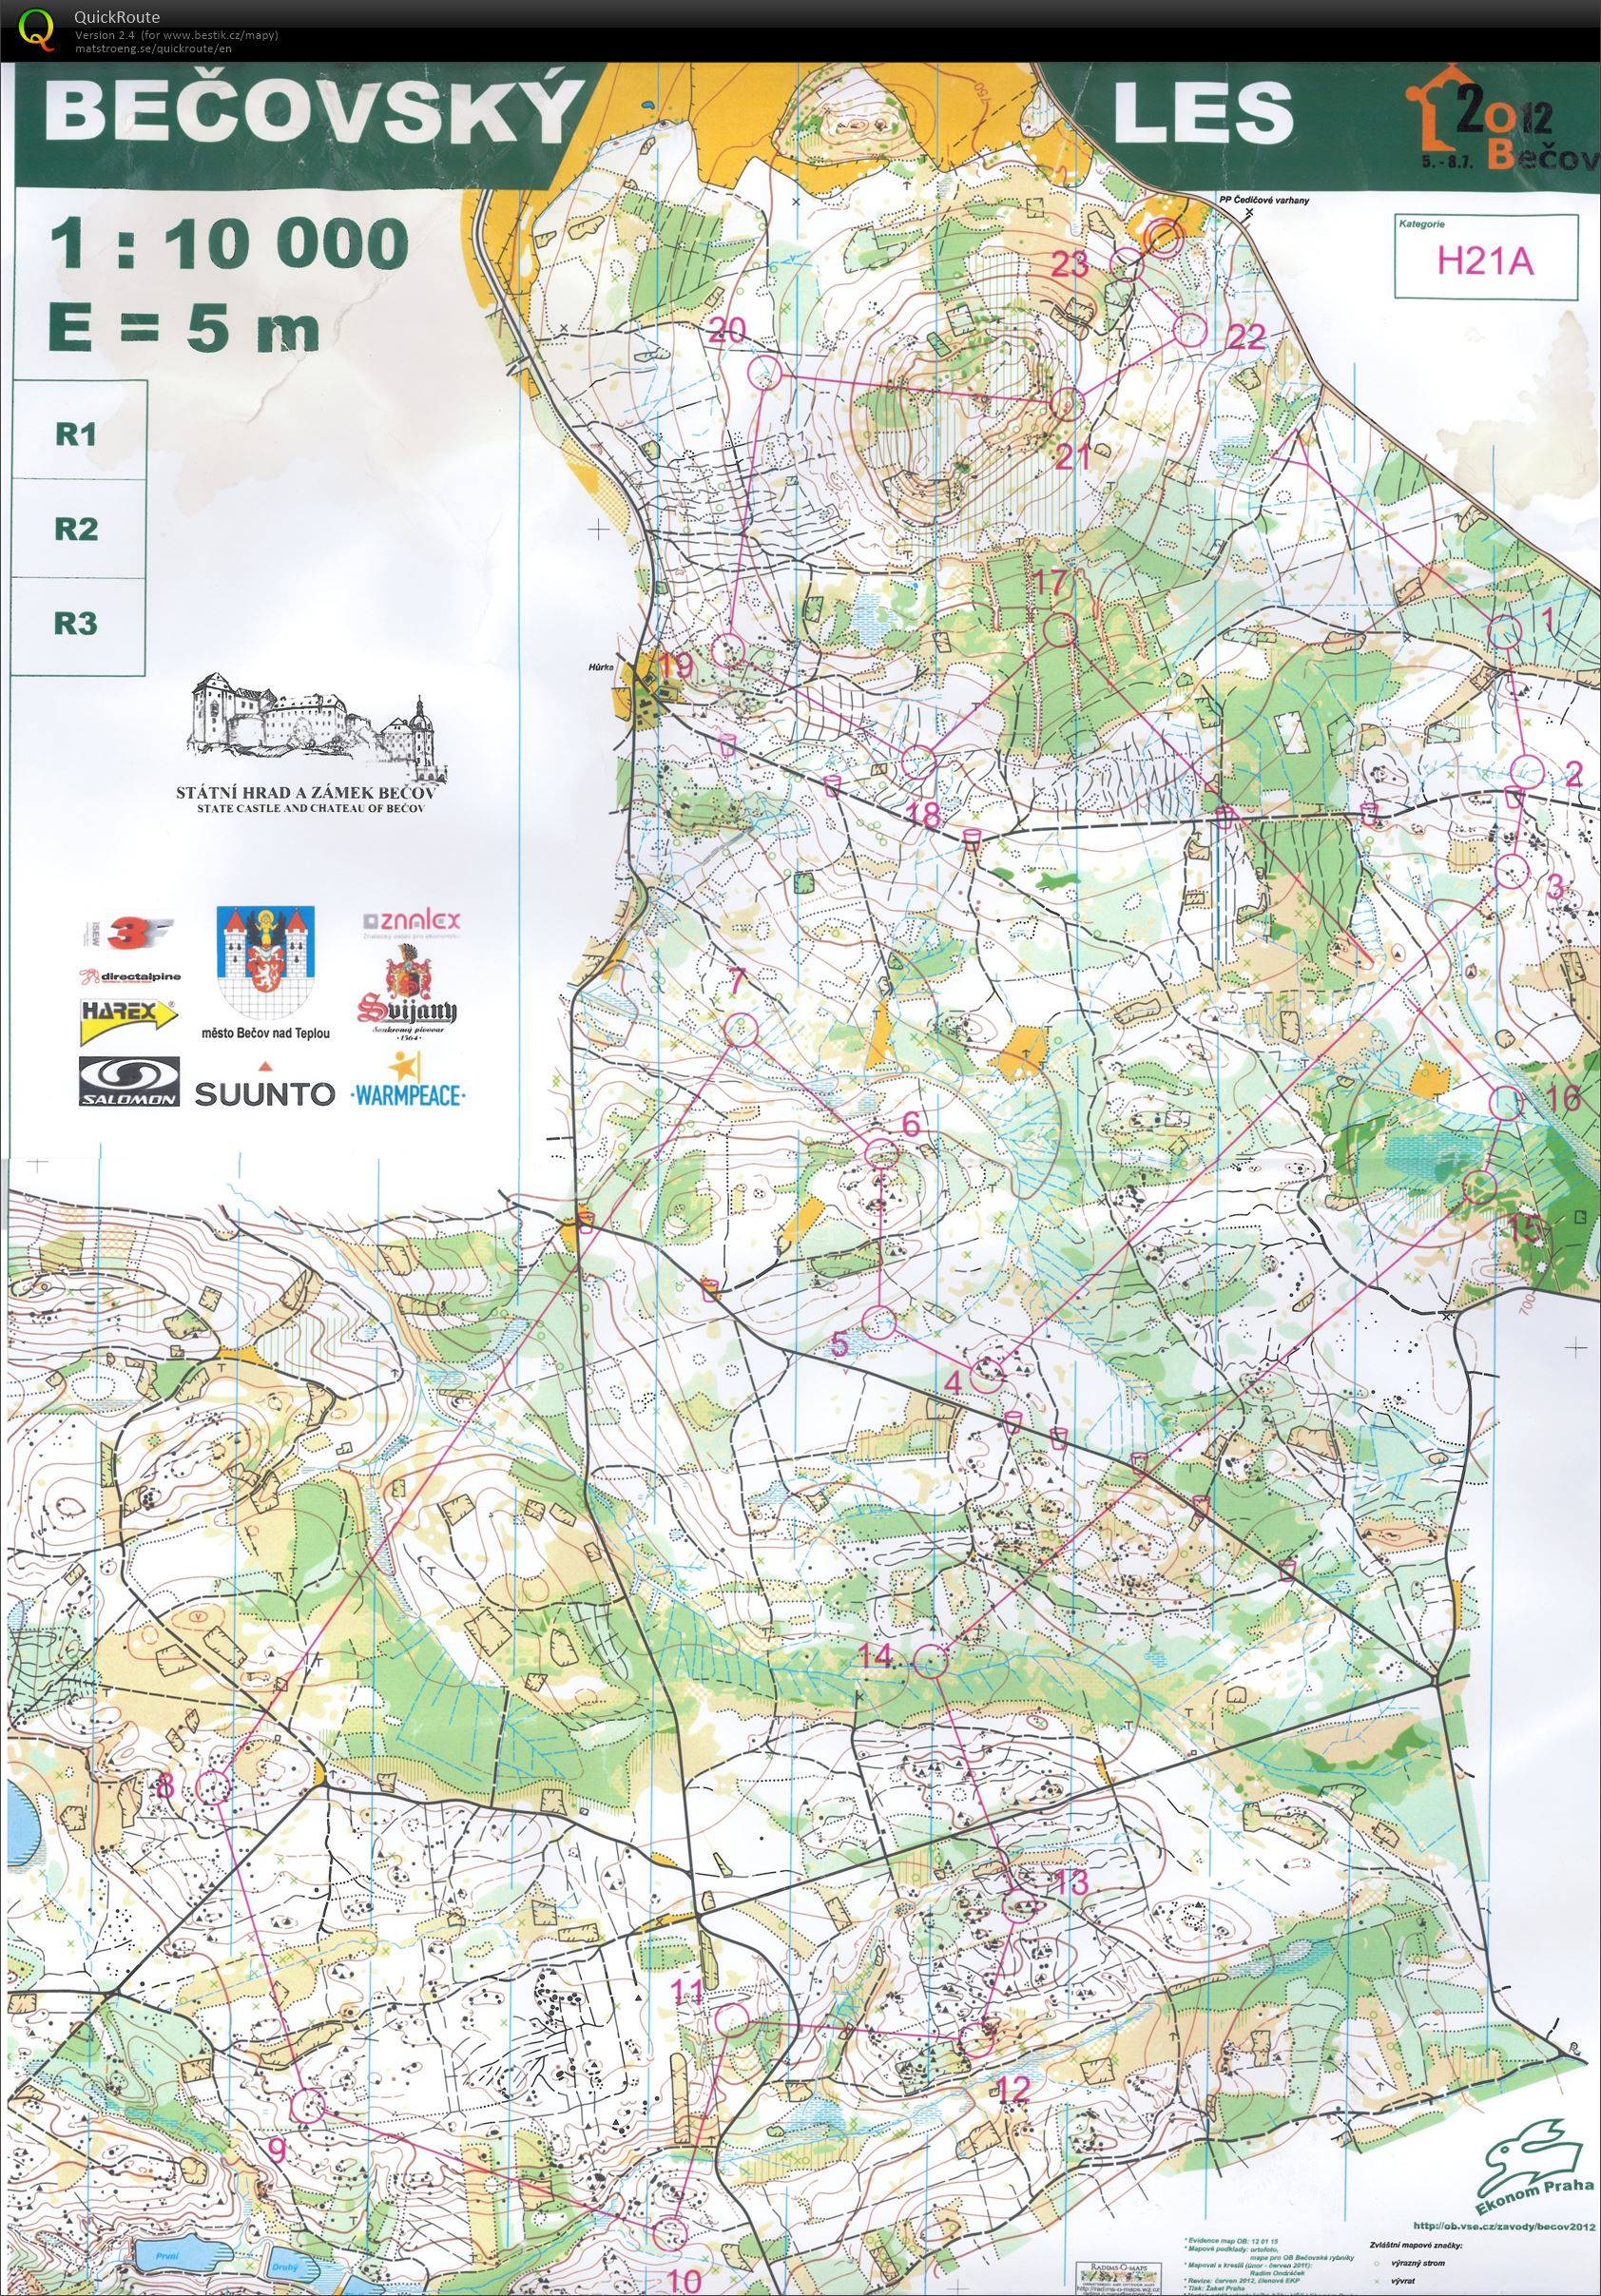Image resolution: width=1601 pixels, height=2296 pixels.
Task: Click the ZNALEX sponsor logo
Action: click(411, 923)
